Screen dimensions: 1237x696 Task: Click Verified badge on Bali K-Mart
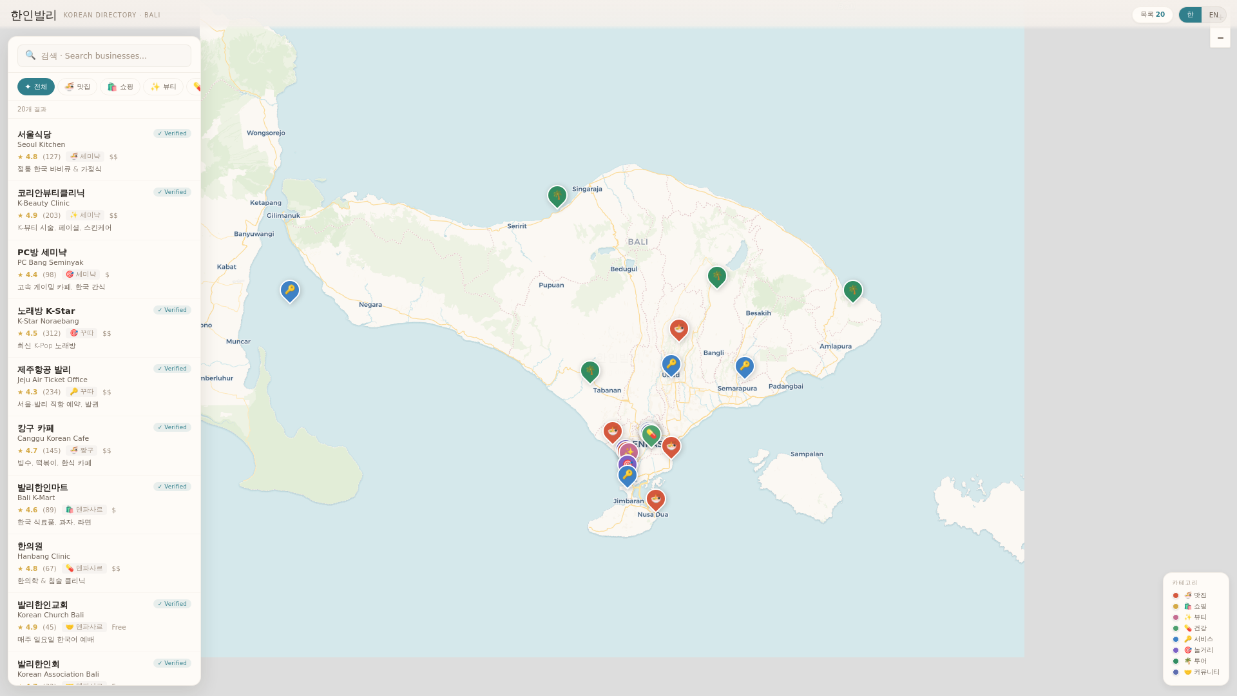click(x=172, y=487)
